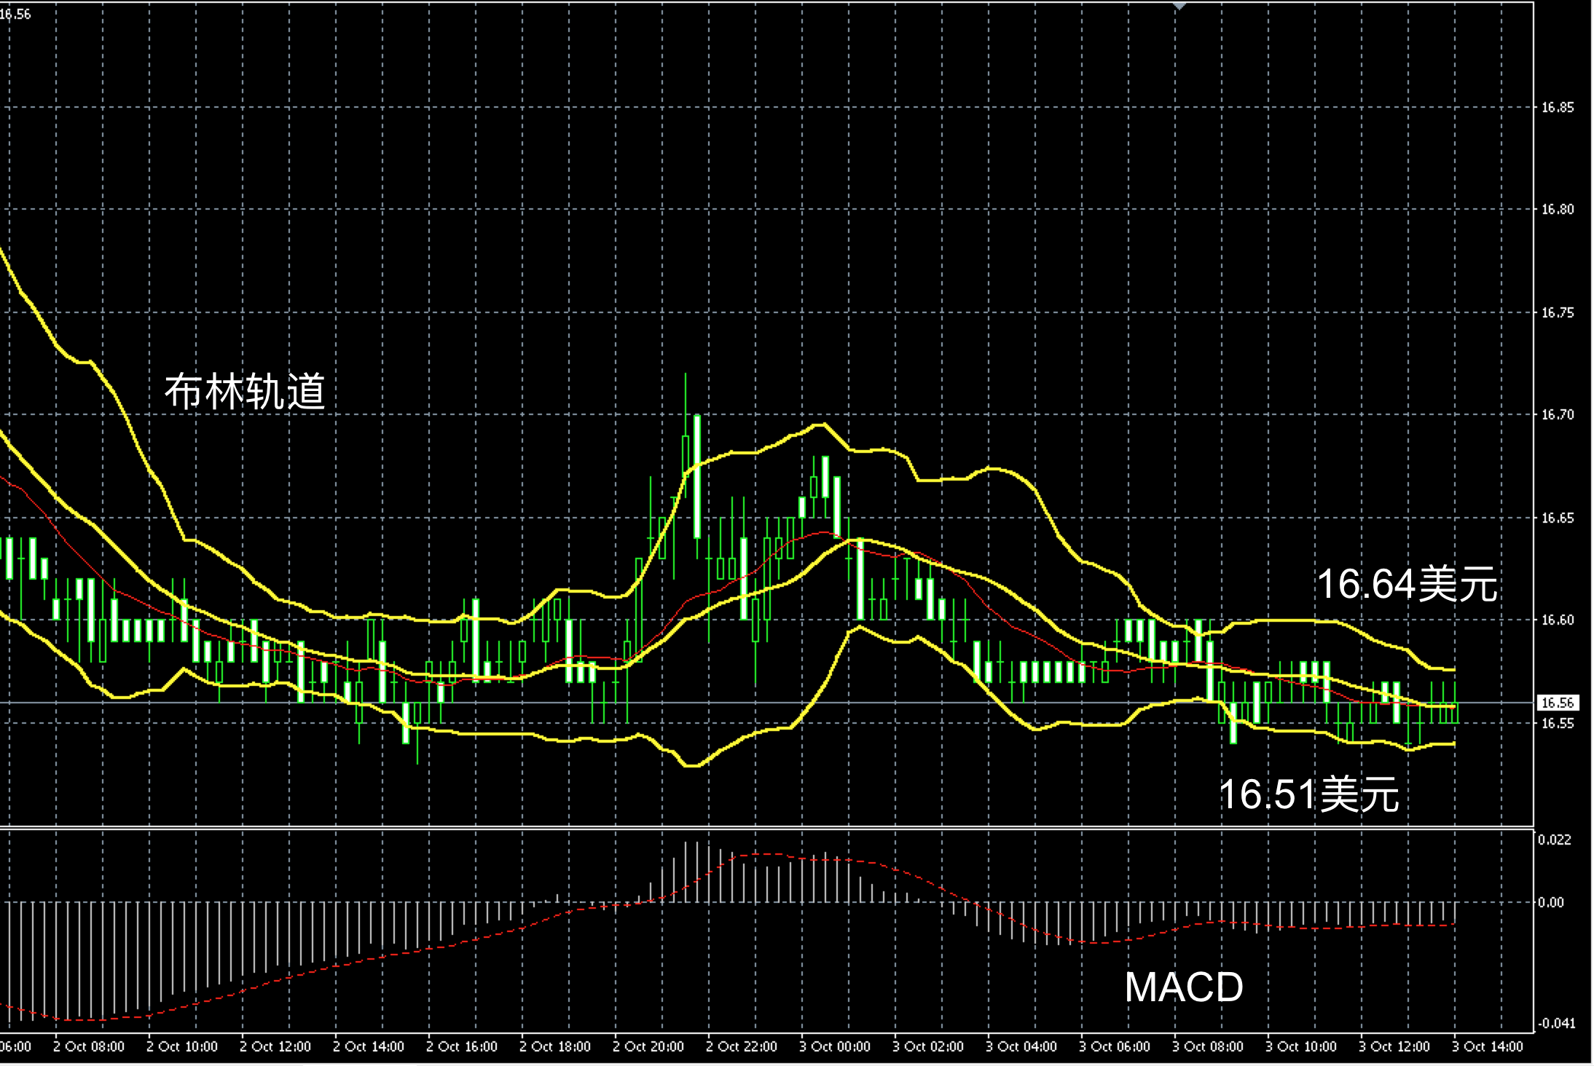Select the 3 Oct 04:00 time label
Screen dimensions: 1594x1066
pyautogui.click(x=1021, y=1047)
